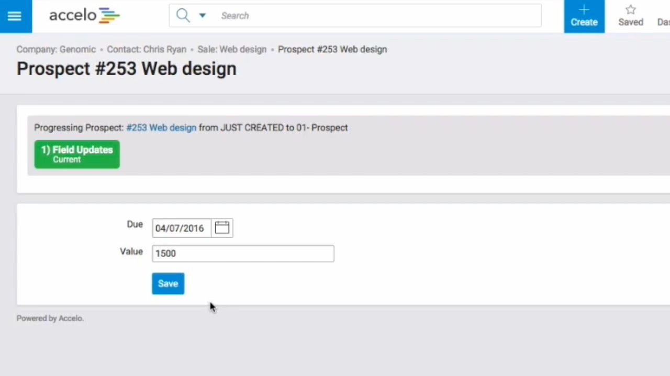Click the Powered by Accelo text

pyautogui.click(x=50, y=318)
